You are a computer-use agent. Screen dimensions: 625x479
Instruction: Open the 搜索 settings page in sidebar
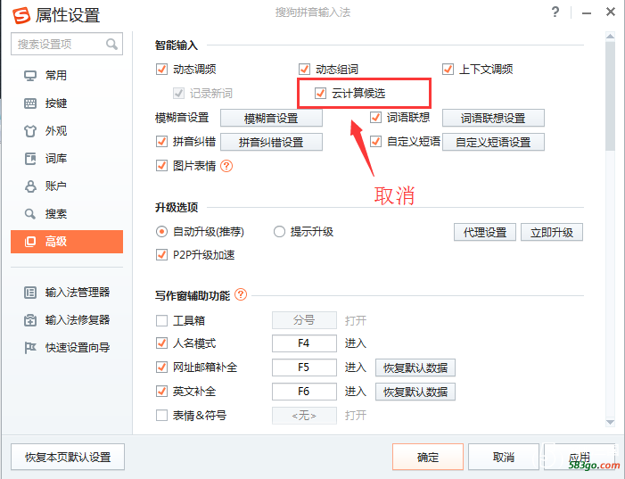(67, 214)
